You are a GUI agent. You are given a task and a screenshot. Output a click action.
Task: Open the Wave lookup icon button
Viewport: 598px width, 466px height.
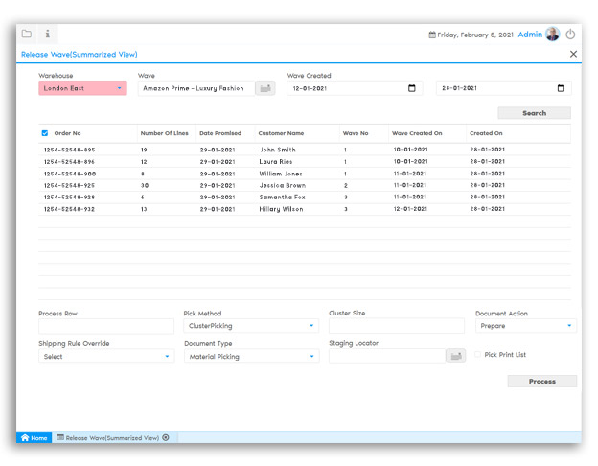coord(264,88)
